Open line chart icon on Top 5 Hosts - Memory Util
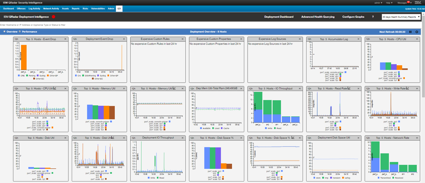The width and height of the screenshot is (425, 183). [x=174, y=88]
